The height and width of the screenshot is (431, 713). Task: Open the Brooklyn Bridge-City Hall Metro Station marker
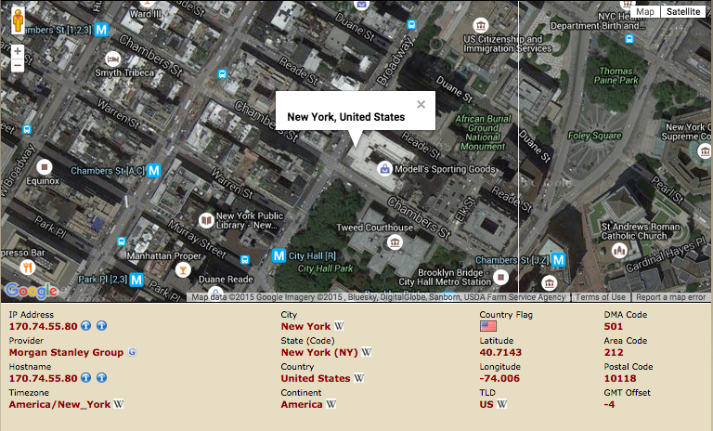[500, 277]
